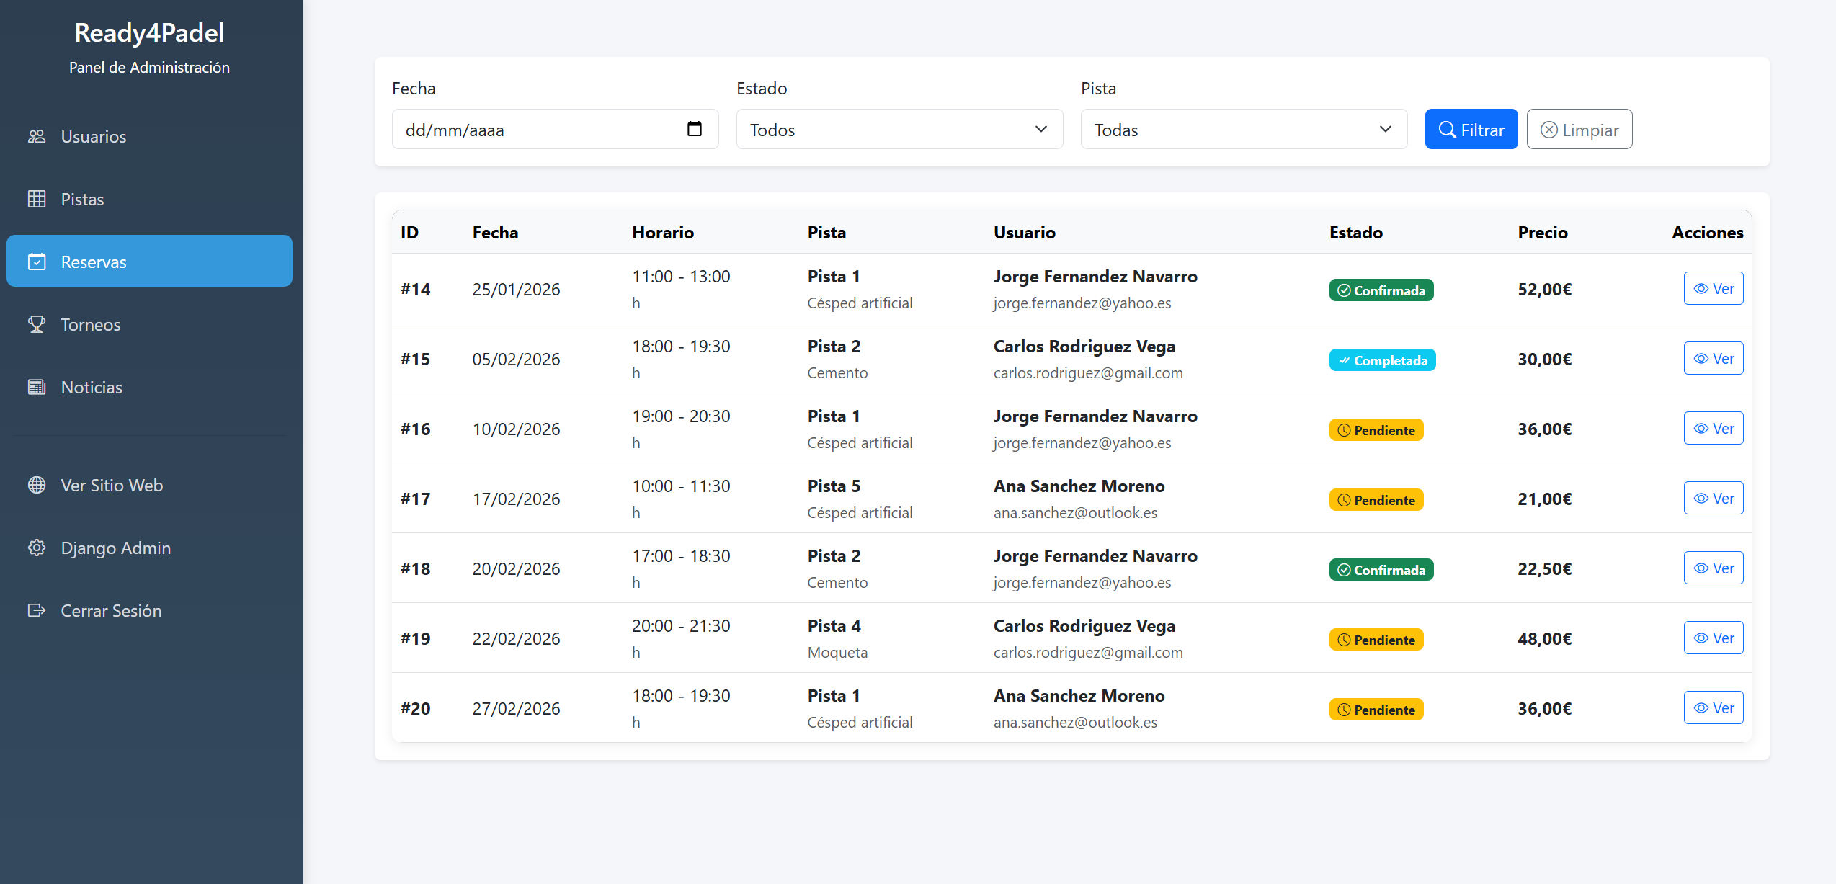Click the globe icon for Ver Sitio Web
Image resolution: width=1836 pixels, height=884 pixels.
click(37, 485)
